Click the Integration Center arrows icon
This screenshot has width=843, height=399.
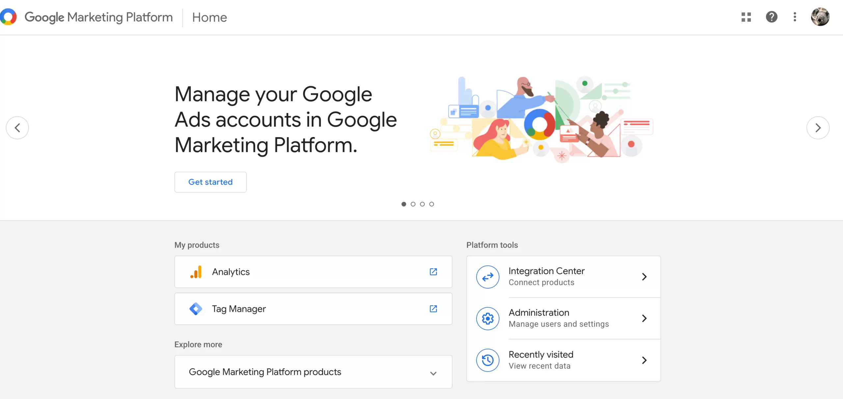(x=488, y=277)
